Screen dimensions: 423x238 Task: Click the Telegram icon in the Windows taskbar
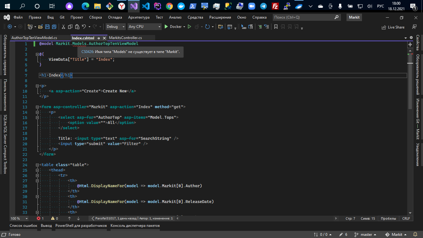point(263,6)
